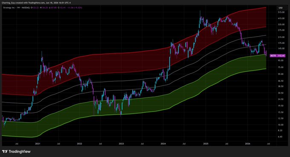Click the 2025 time axis label
This screenshot has width=290, height=157.
(206, 143)
